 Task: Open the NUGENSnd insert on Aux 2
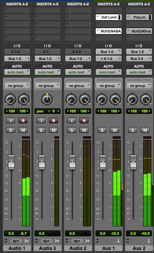pos(141,31)
